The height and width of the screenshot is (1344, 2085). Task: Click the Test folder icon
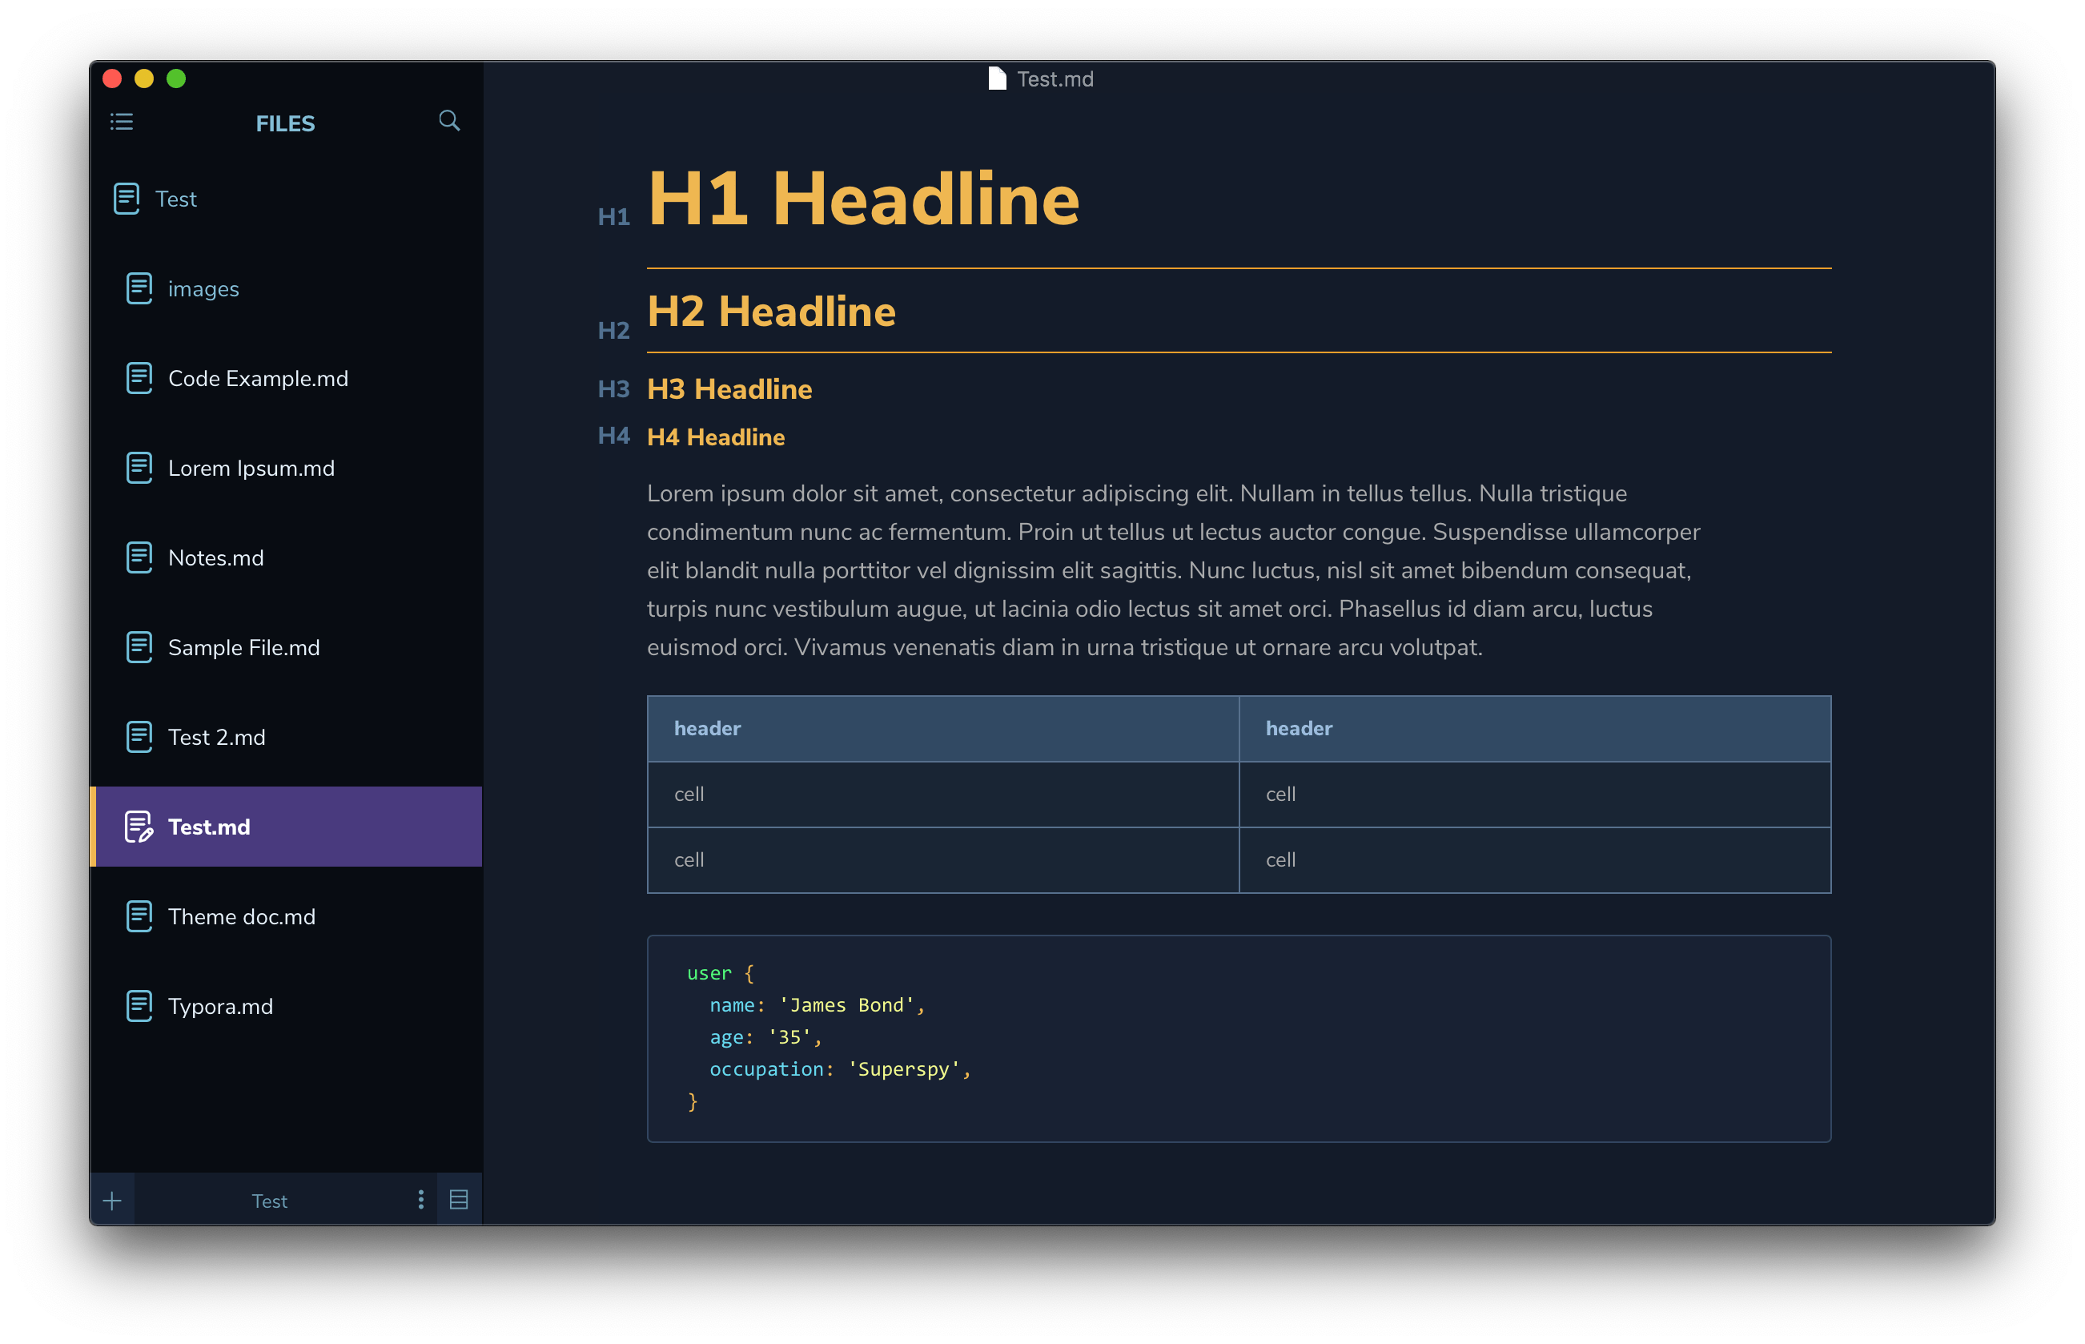[127, 198]
